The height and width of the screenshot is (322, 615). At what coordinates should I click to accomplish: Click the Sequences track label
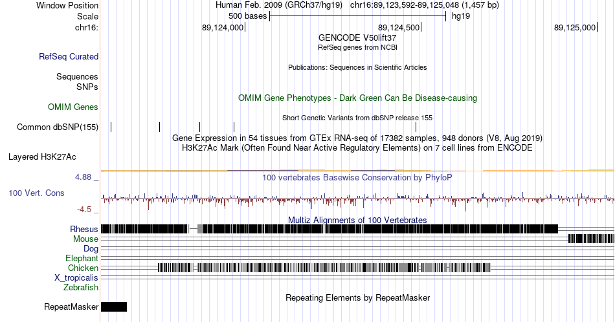pos(77,76)
